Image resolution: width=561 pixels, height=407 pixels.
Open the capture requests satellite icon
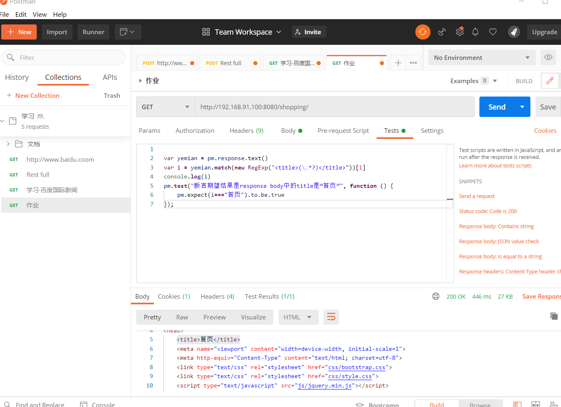(442, 32)
